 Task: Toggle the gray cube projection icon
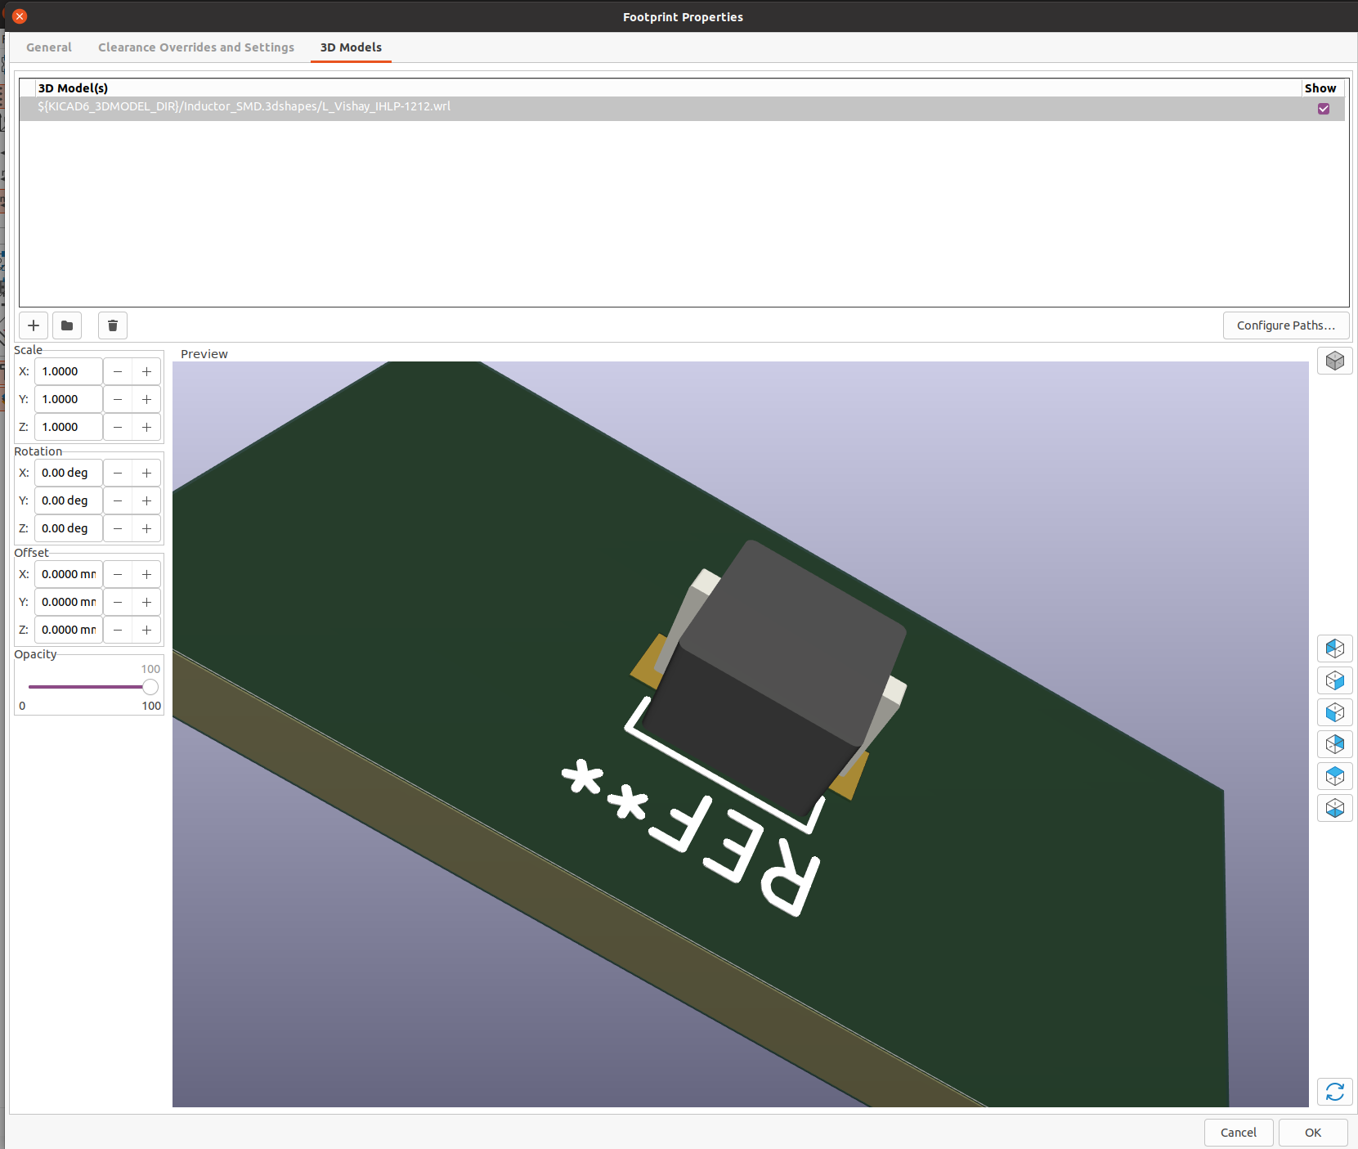[x=1334, y=361]
